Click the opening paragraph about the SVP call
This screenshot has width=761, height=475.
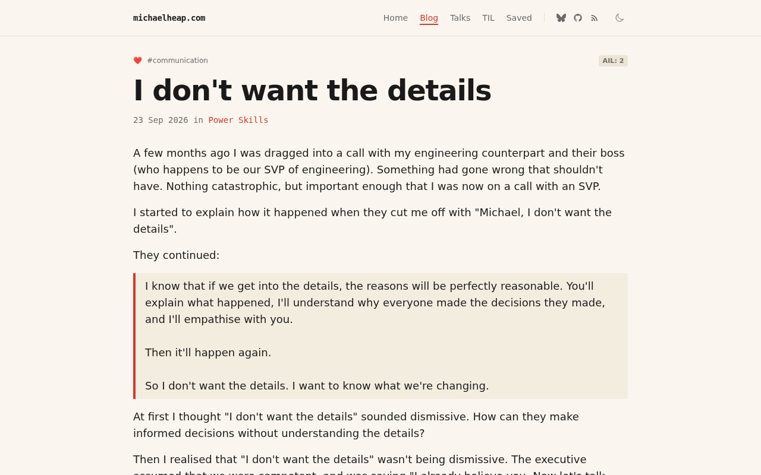379,170
